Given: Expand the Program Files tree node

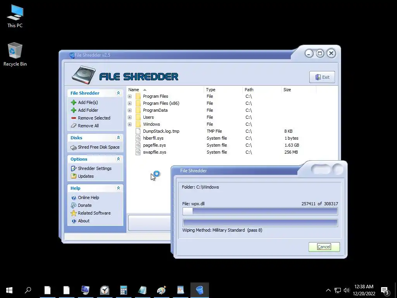Looking at the screenshot, I should [x=129, y=96].
